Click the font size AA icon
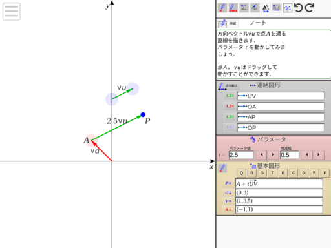 (266, 8)
